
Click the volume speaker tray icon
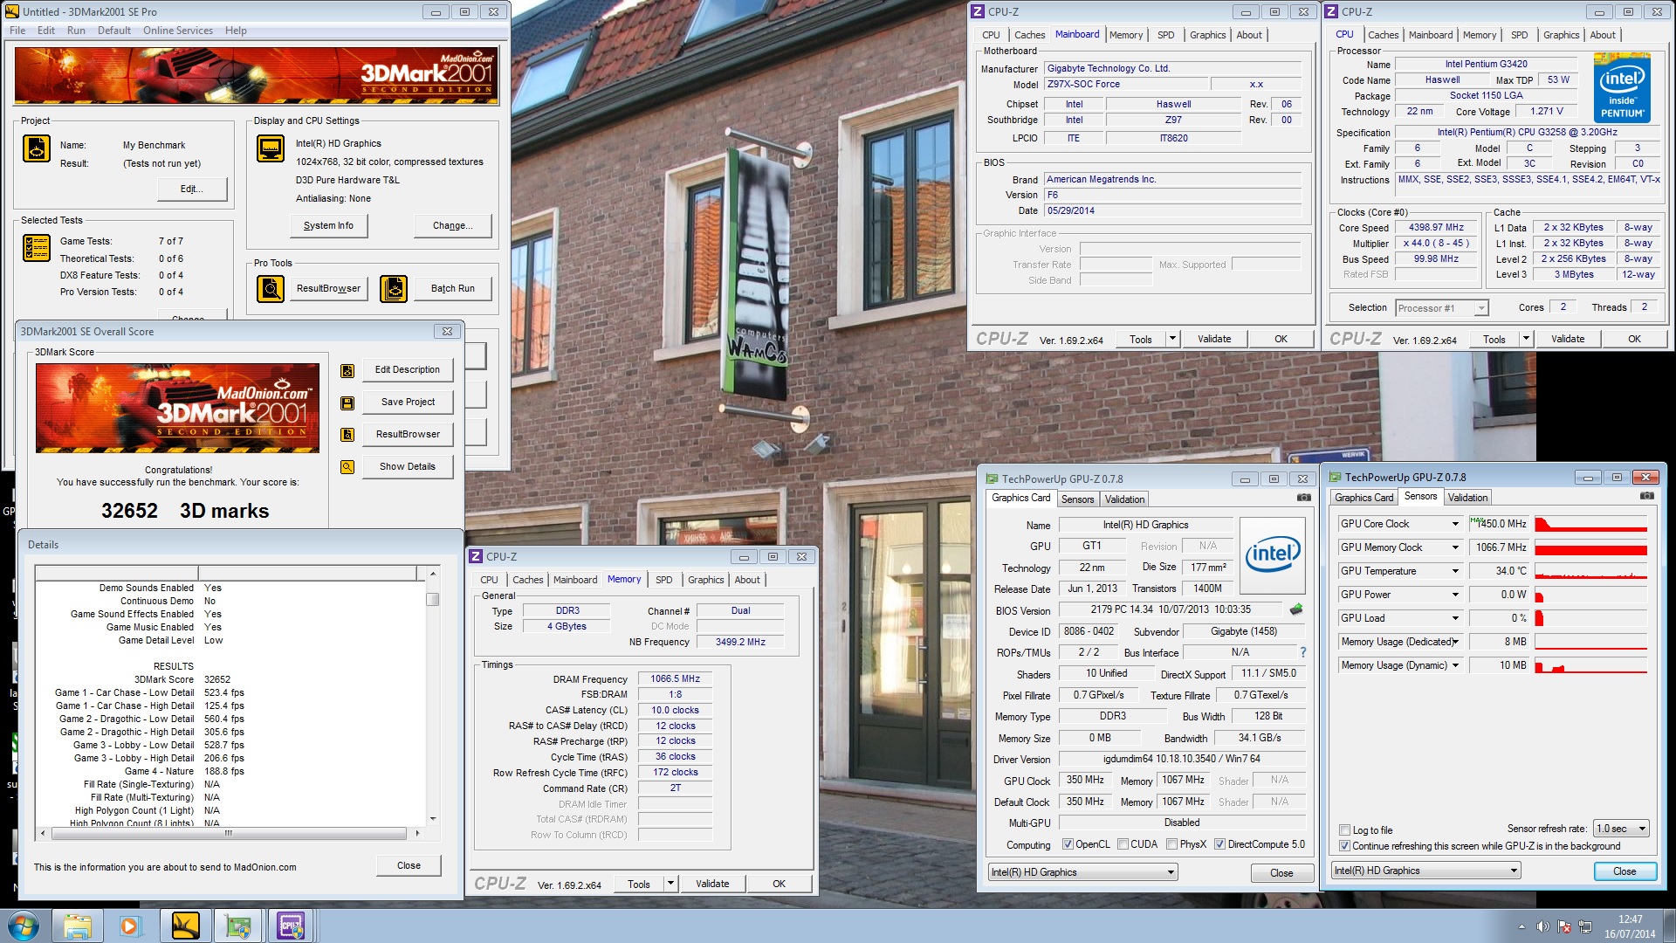coord(1543,927)
